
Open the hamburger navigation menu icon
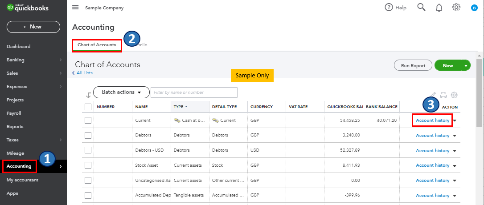pos(75,8)
